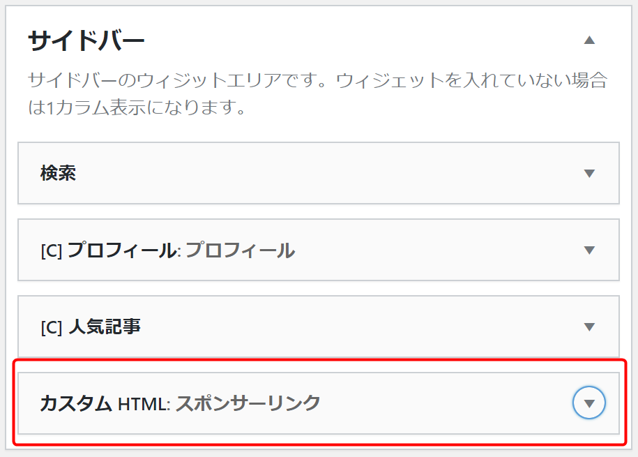Click the サイドバー heading

86,40
